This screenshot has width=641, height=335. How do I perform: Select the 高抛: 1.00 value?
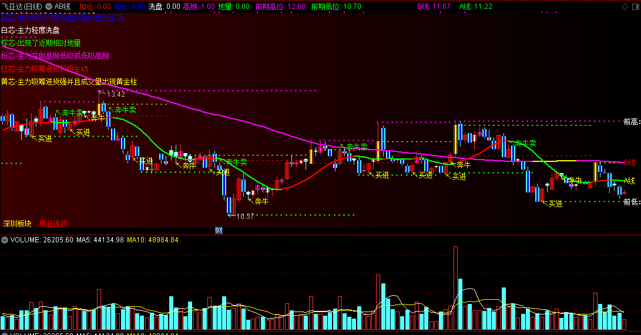(x=199, y=6)
